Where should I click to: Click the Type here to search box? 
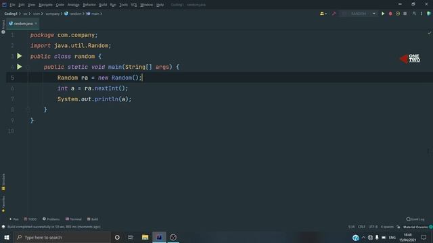pos(62,237)
